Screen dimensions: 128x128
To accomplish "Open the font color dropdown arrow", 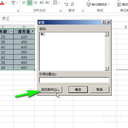I will coord(6,3).
